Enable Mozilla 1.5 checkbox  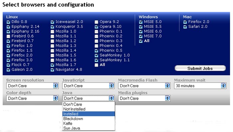click(52, 55)
